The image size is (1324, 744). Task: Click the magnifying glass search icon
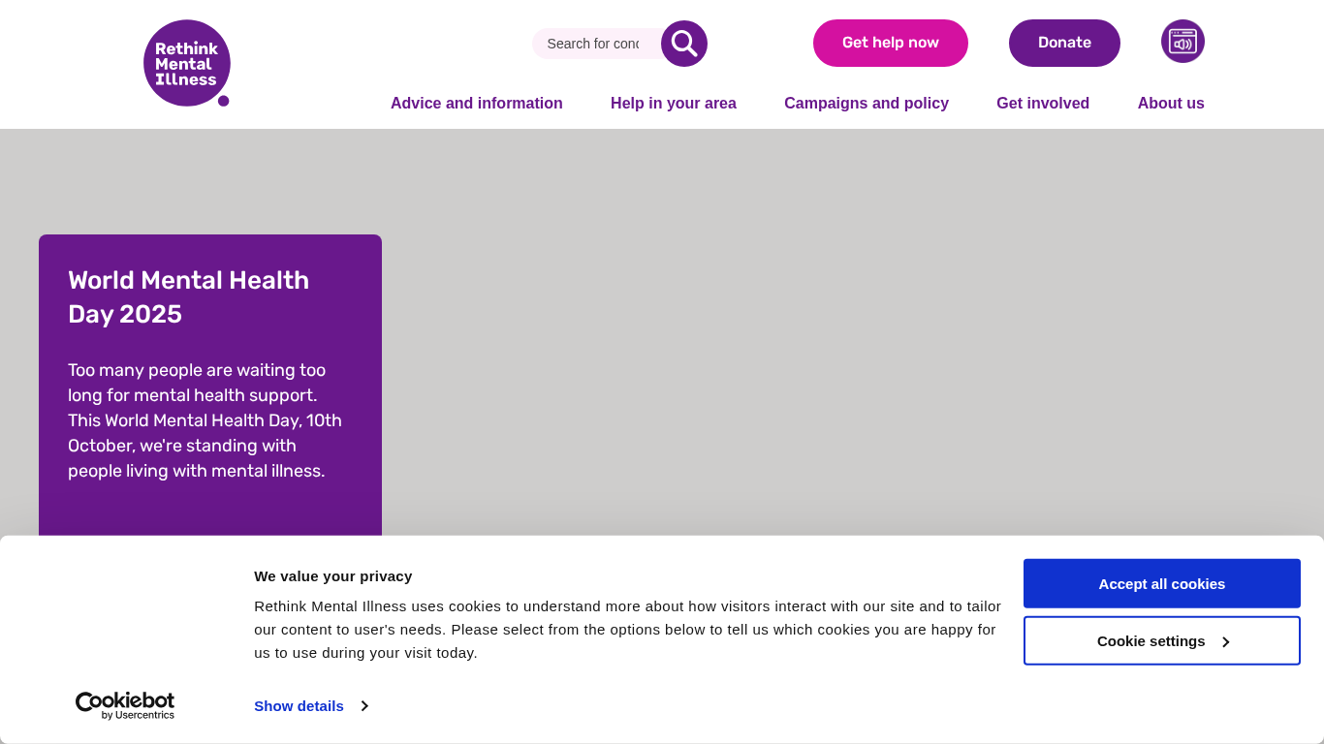(684, 44)
